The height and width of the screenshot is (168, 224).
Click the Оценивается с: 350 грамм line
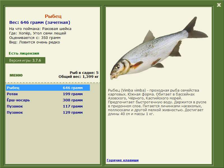click(x=35, y=38)
